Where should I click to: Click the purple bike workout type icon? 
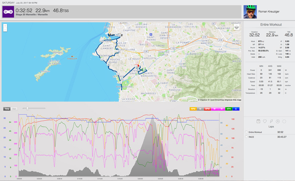pos(8,12)
